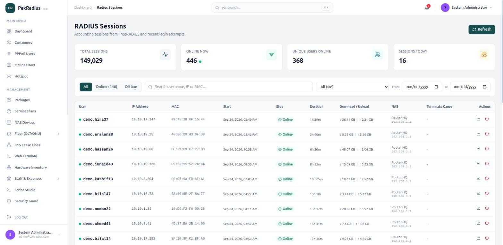Terminate demo.junaid43 session power icon

point(487,164)
